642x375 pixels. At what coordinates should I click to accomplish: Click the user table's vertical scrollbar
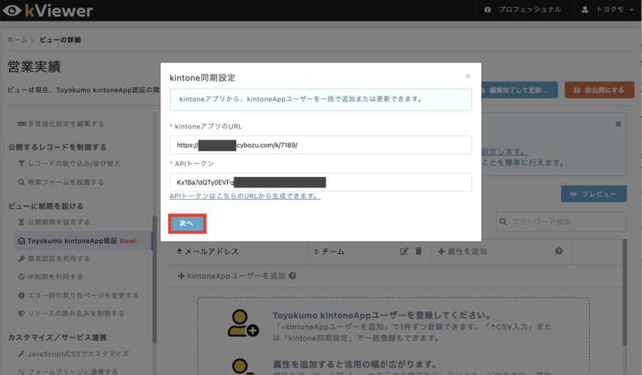(x=625, y=292)
